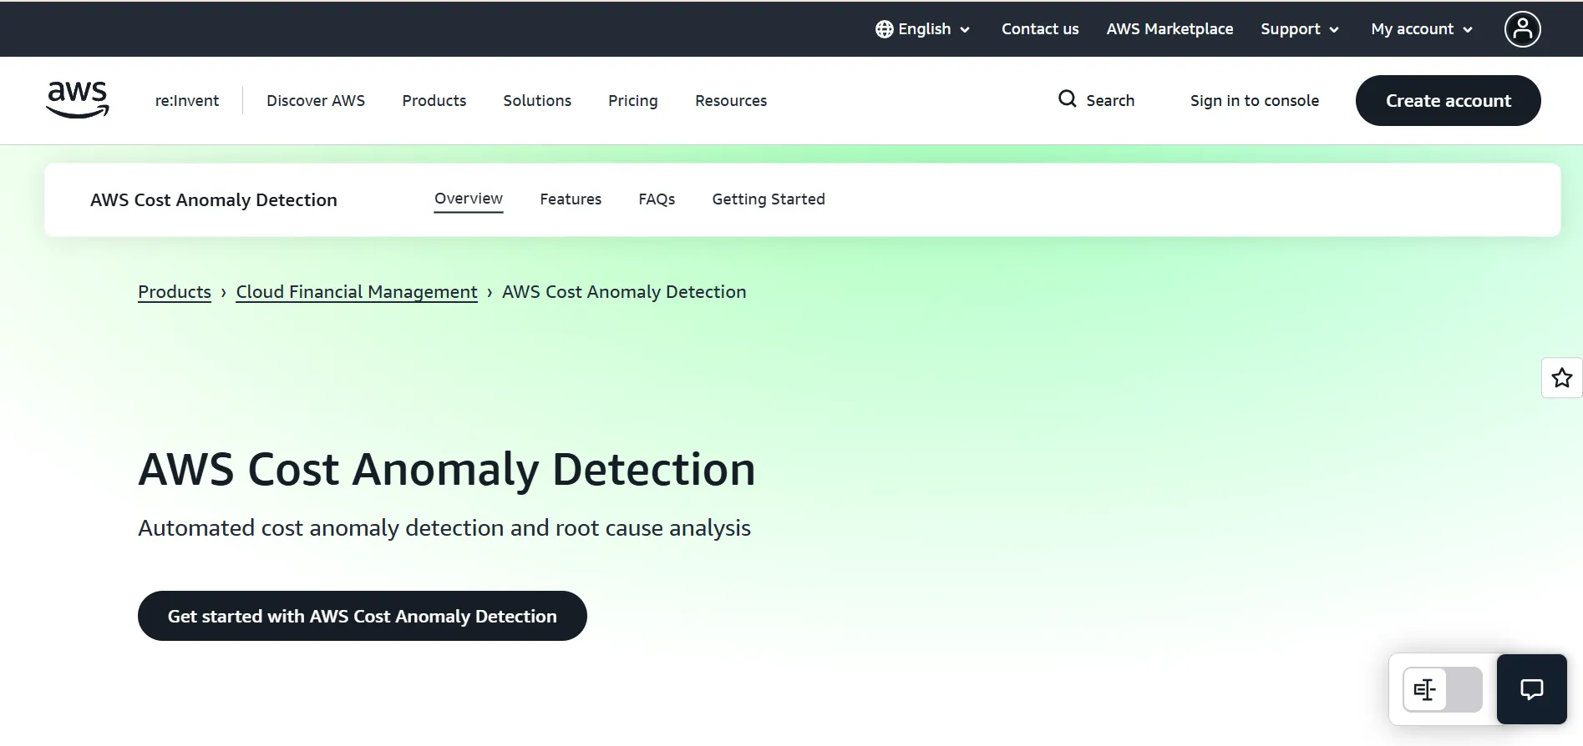Screen dimensions: 1583x746
Task: Follow the Cloud Financial Management breadcrumb
Action: pos(357,292)
